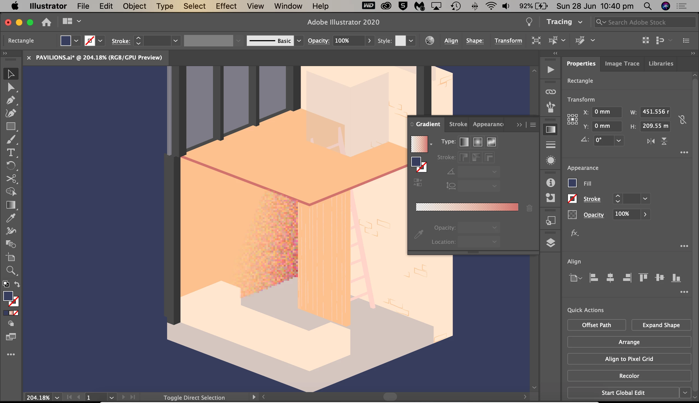Click the Recolor button

(629, 376)
